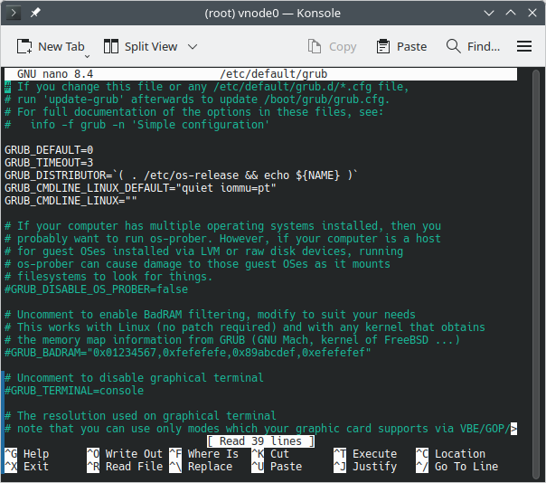Click the ^O Write Out shortcut
Image resolution: width=546 pixels, height=483 pixels.
point(125,454)
